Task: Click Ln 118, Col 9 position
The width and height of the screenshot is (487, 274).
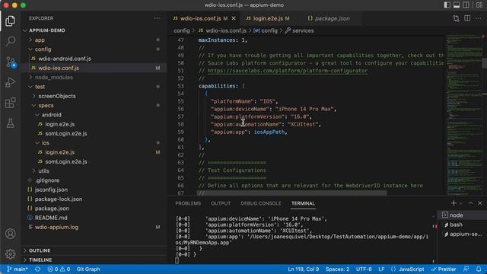Action: (x=303, y=269)
